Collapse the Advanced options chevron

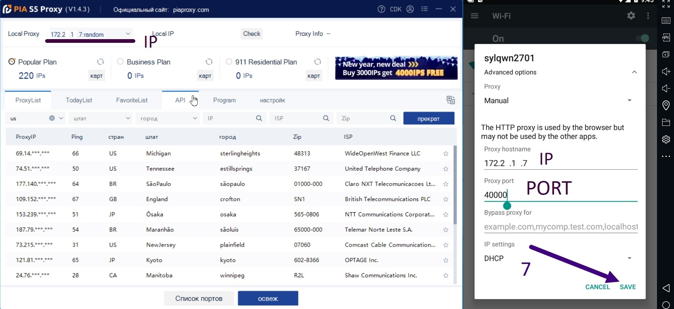[x=634, y=72]
